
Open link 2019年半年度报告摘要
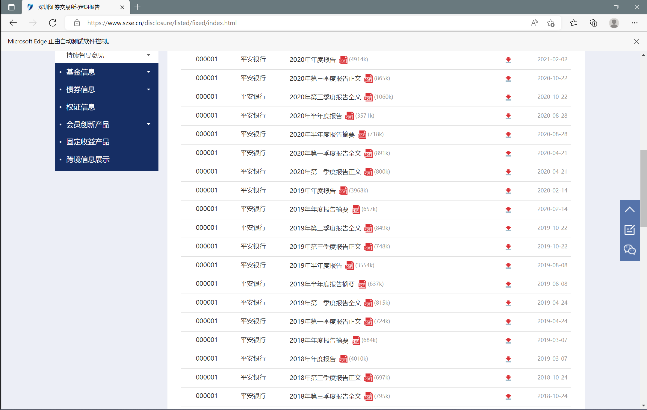pyautogui.click(x=322, y=284)
